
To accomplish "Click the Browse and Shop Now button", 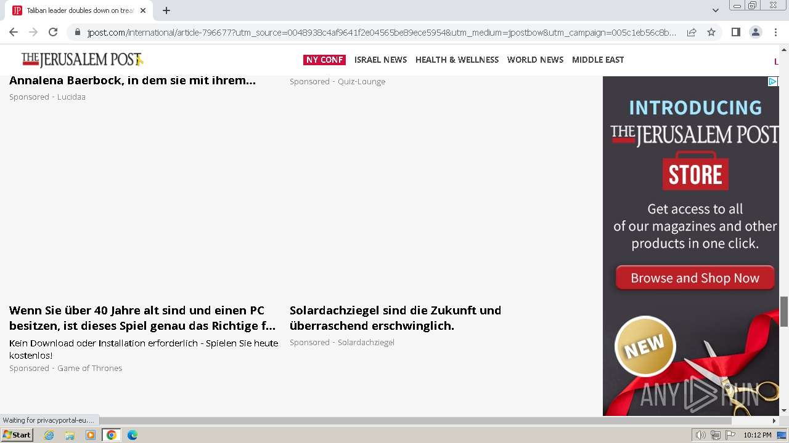I will click(x=695, y=278).
